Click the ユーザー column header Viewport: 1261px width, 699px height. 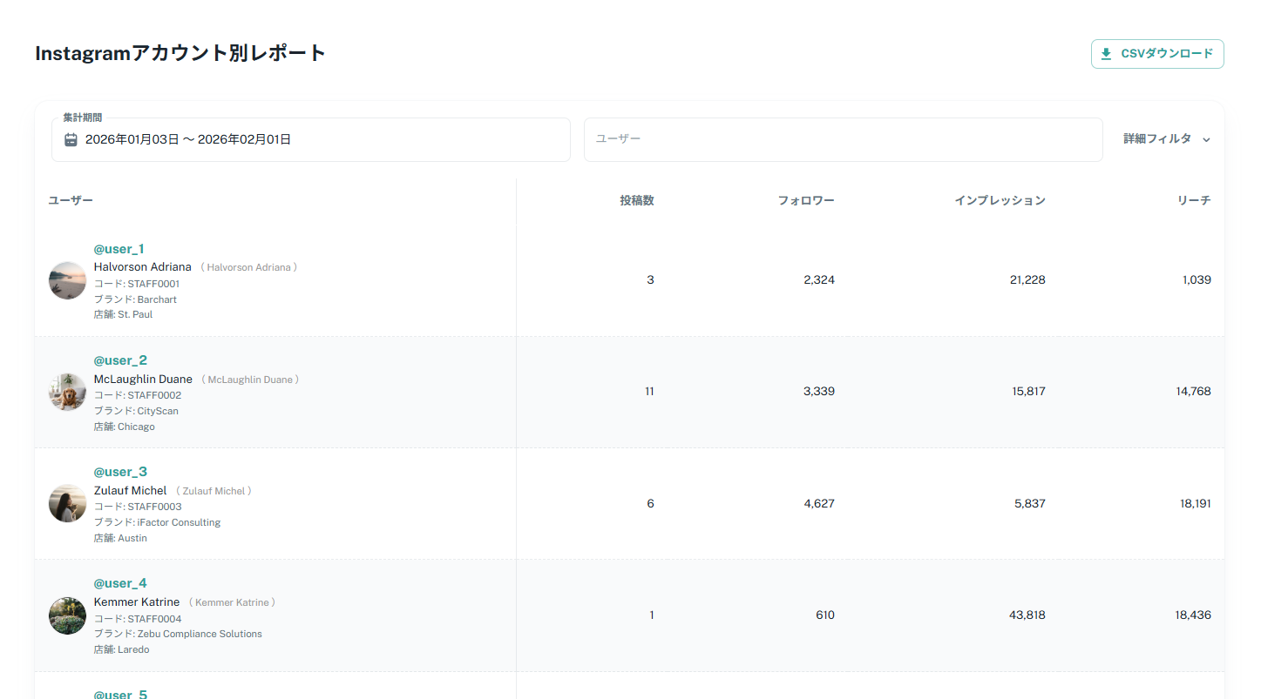[x=71, y=200]
